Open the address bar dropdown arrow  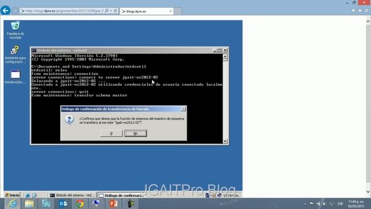pos(111,11)
